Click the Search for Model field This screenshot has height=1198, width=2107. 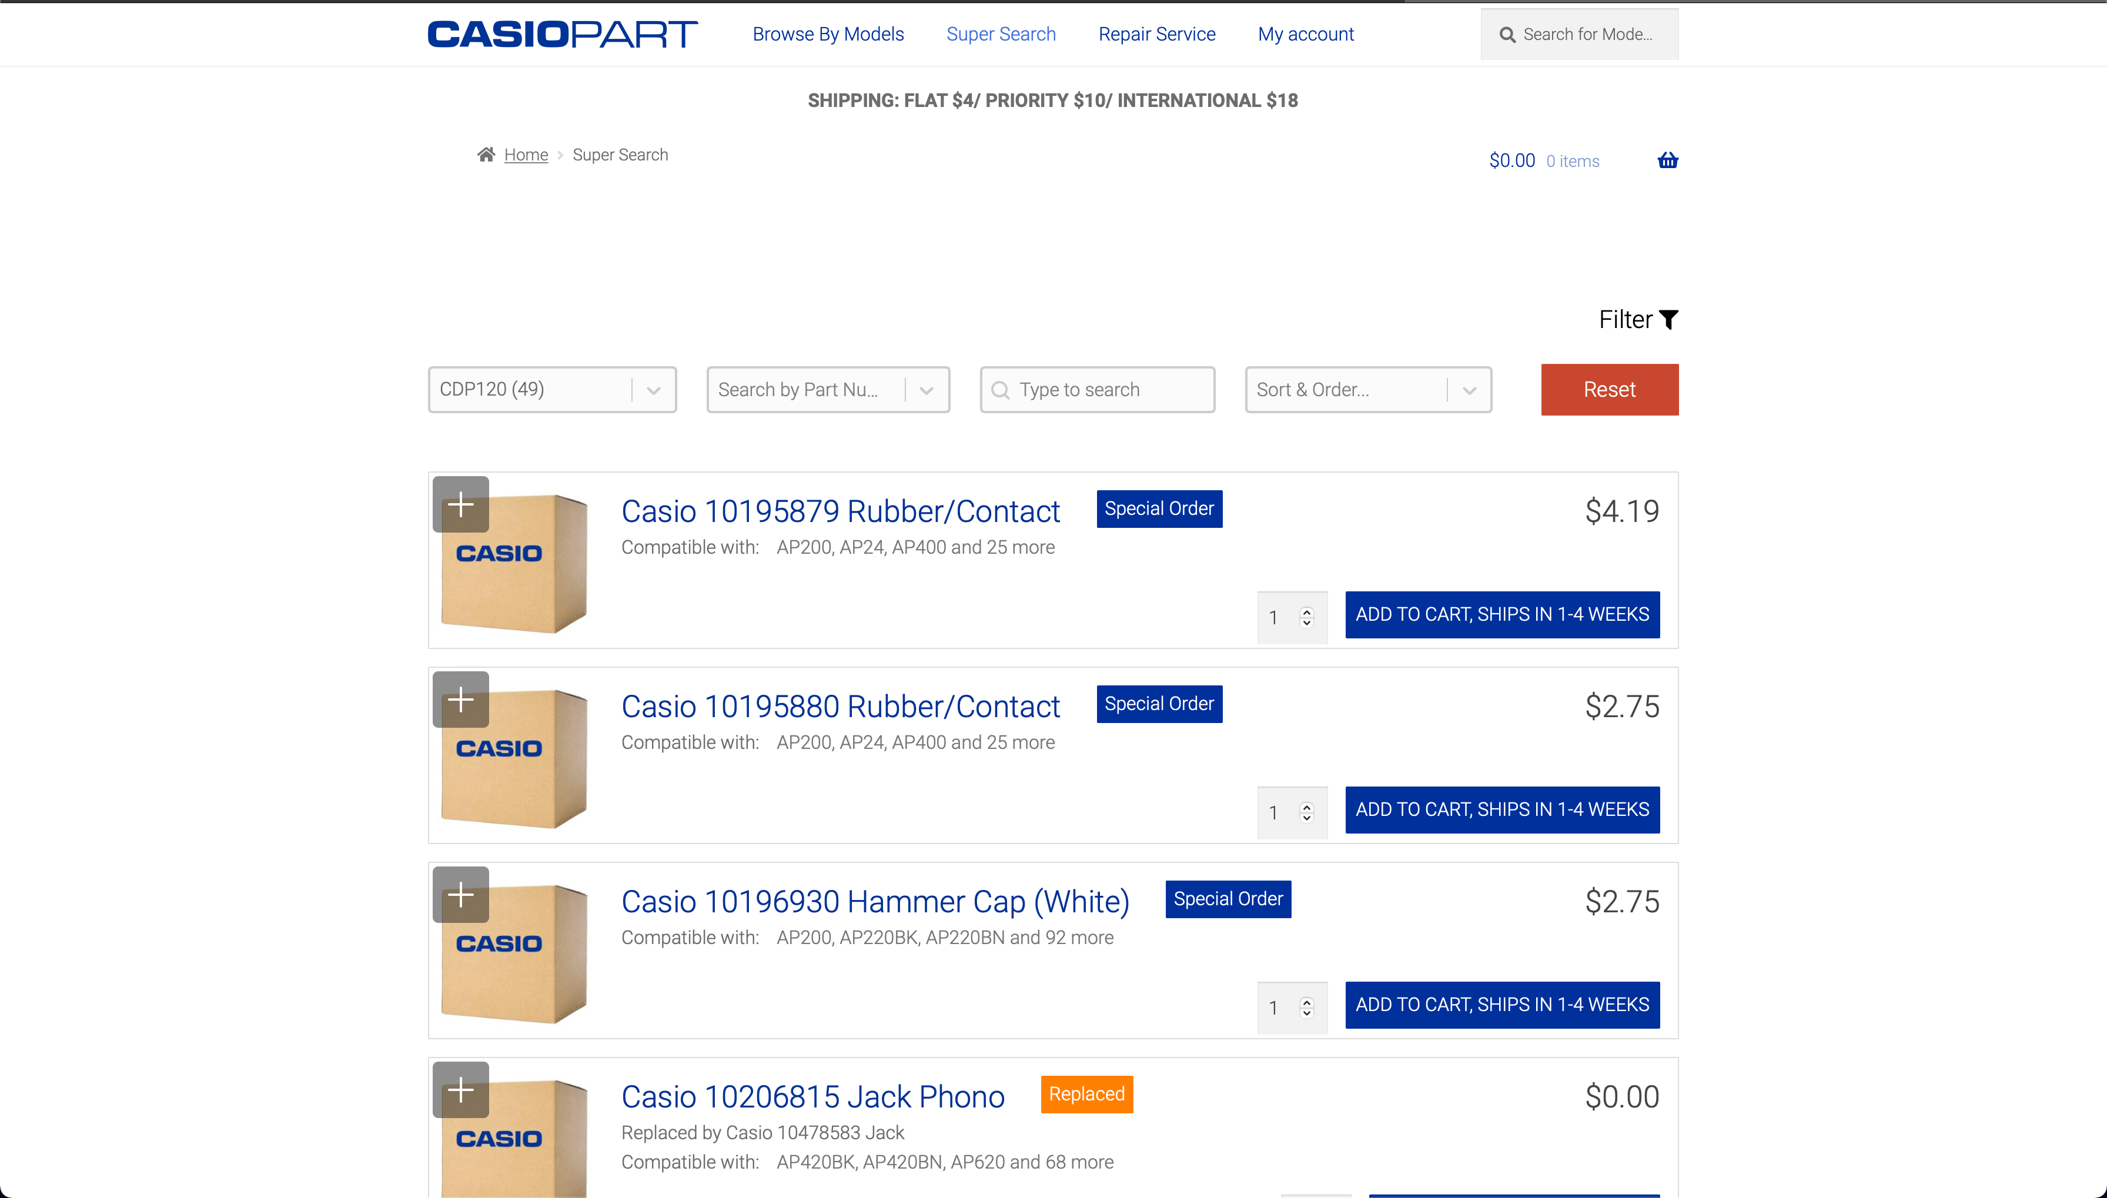(x=1580, y=35)
